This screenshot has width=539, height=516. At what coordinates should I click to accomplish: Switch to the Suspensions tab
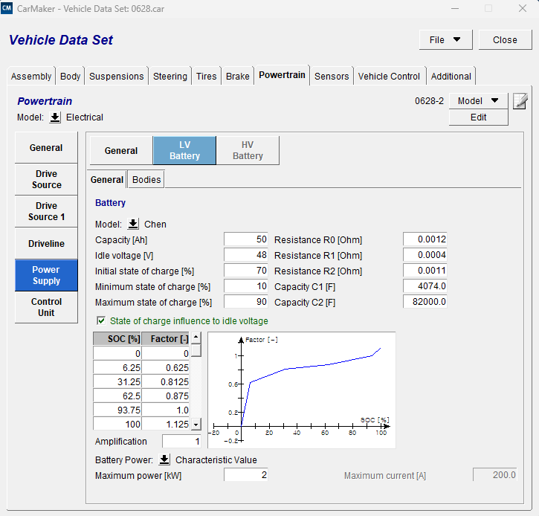(116, 76)
